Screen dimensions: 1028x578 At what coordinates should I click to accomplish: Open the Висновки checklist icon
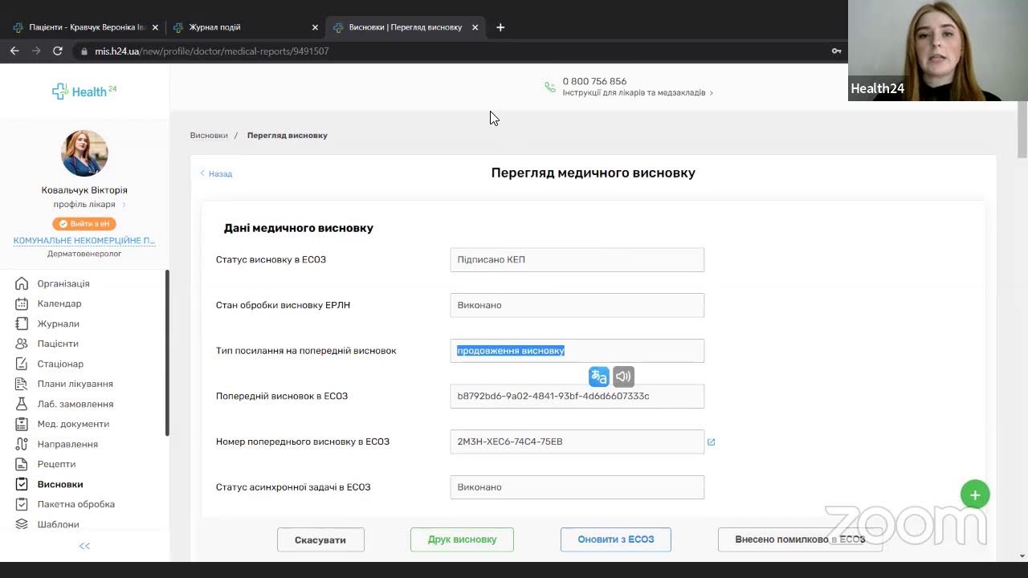point(22,484)
